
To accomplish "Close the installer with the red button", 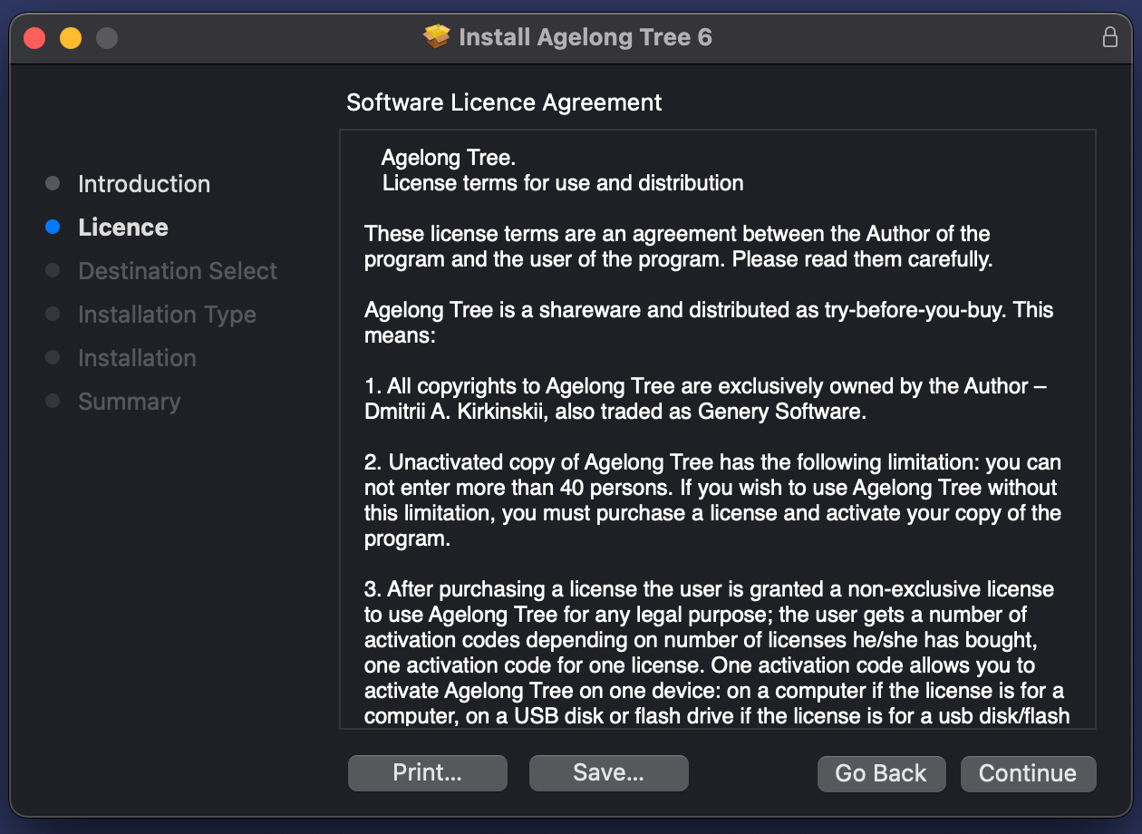I will [x=34, y=38].
